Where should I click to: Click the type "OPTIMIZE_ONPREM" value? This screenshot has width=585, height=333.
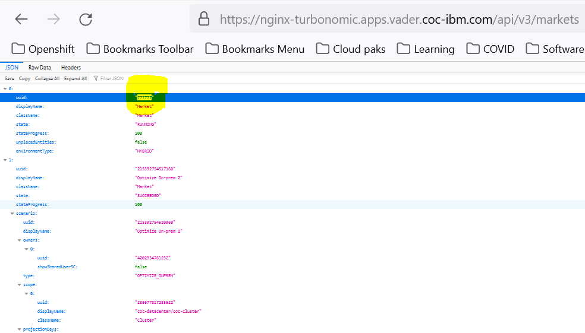pyautogui.click(x=155, y=275)
